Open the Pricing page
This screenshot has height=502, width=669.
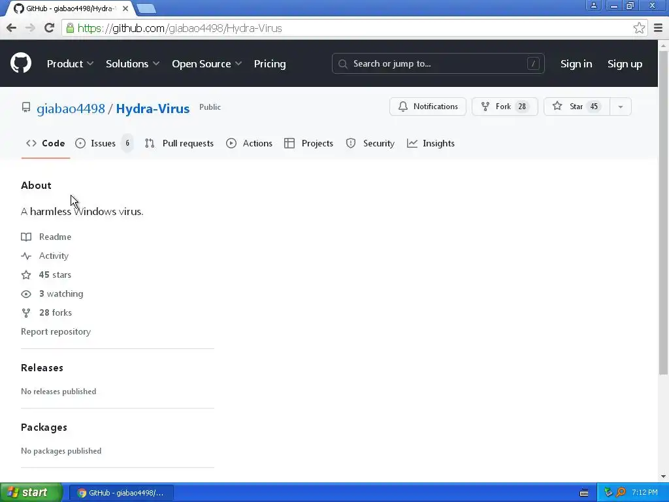pyautogui.click(x=270, y=63)
